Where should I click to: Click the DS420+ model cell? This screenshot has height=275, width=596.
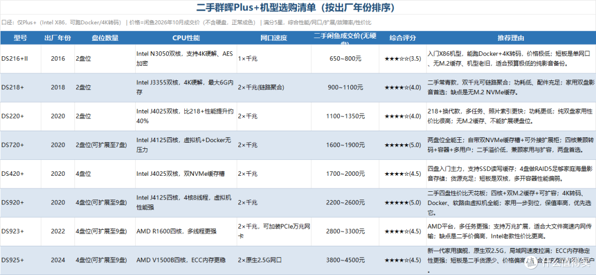(x=20, y=174)
